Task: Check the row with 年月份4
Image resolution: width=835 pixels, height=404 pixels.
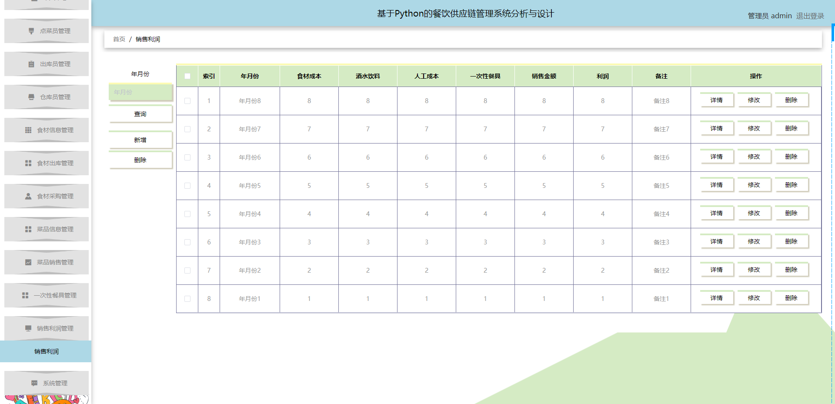Action: click(x=187, y=214)
